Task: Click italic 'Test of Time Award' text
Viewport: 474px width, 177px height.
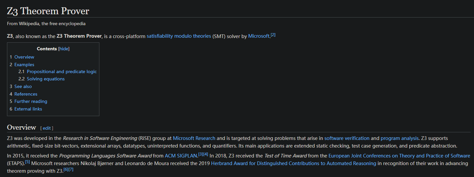Action: coord(286,156)
